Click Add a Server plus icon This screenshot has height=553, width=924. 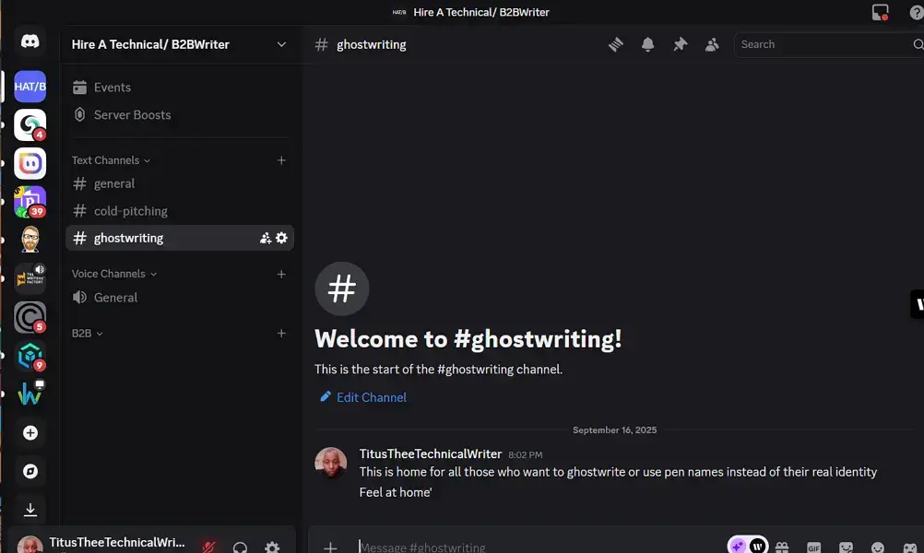[x=30, y=432]
